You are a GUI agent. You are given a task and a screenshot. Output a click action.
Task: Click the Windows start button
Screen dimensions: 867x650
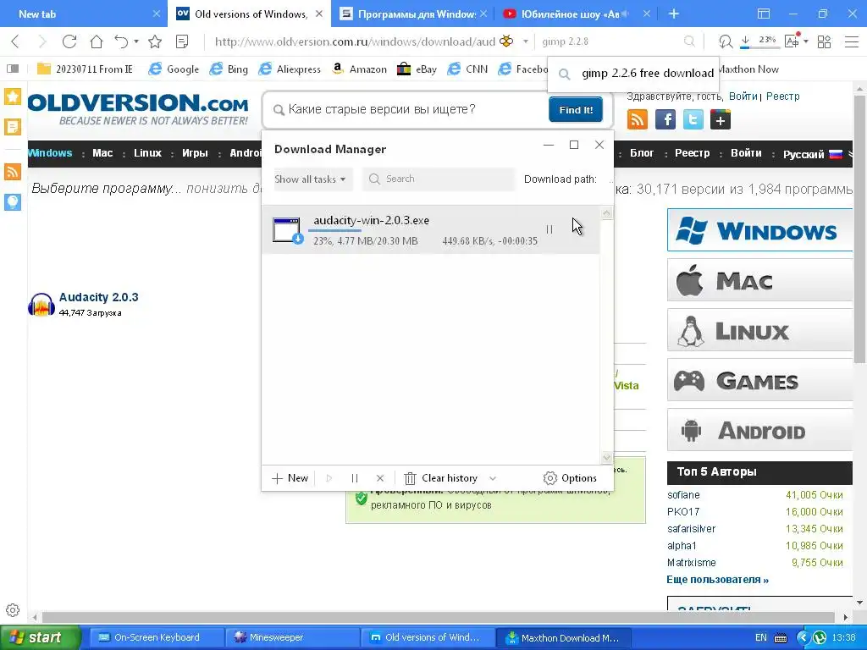point(40,638)
